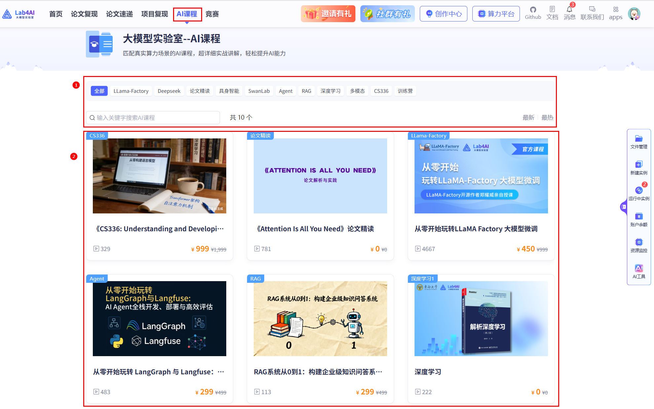Click the 创作中心 button

point(443,14)
